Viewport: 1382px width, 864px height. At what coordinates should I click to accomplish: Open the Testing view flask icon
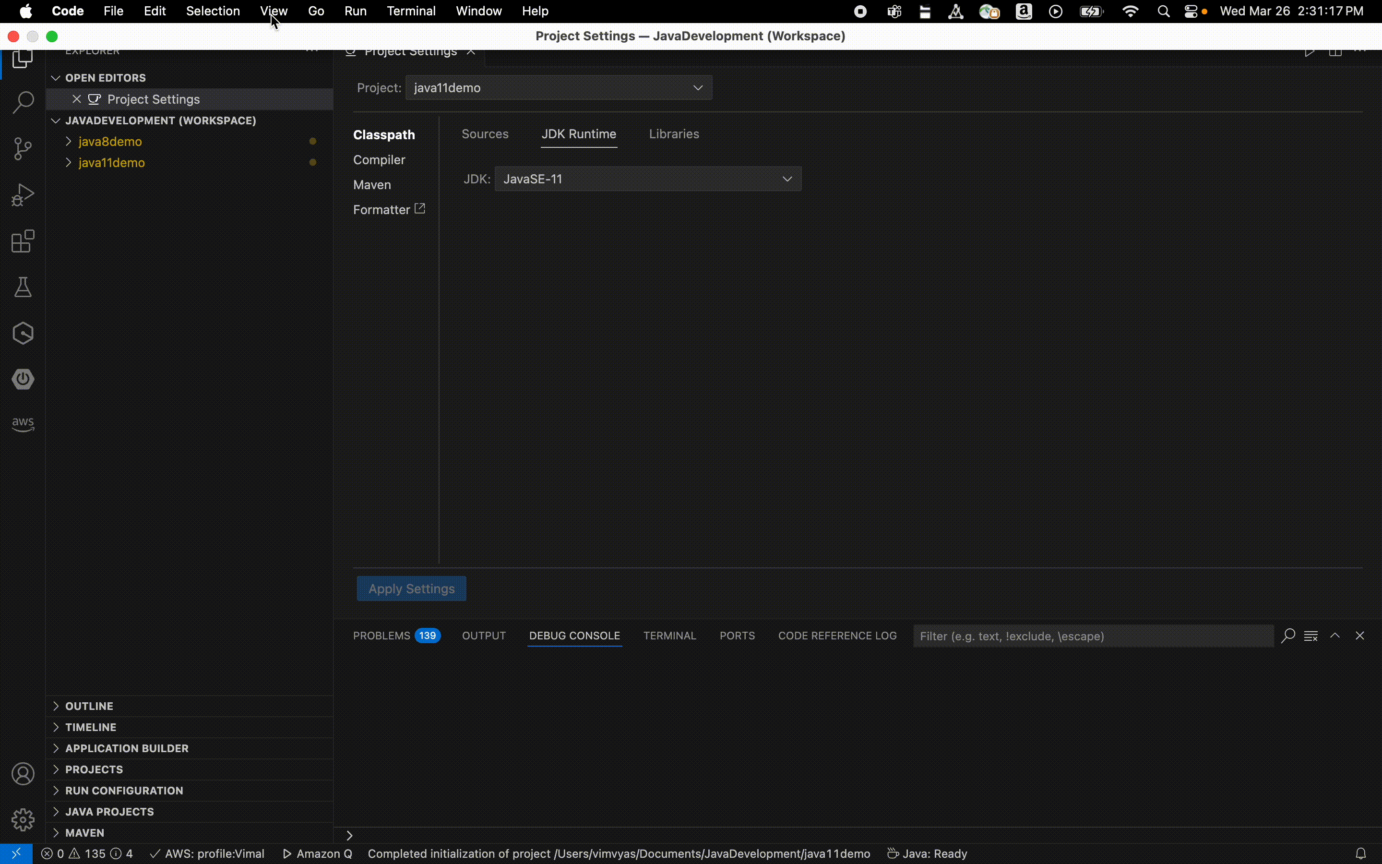23,287
